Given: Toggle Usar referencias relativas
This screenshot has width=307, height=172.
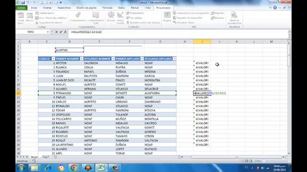Looking at the screenshot, I should click(x=51, y=18).
